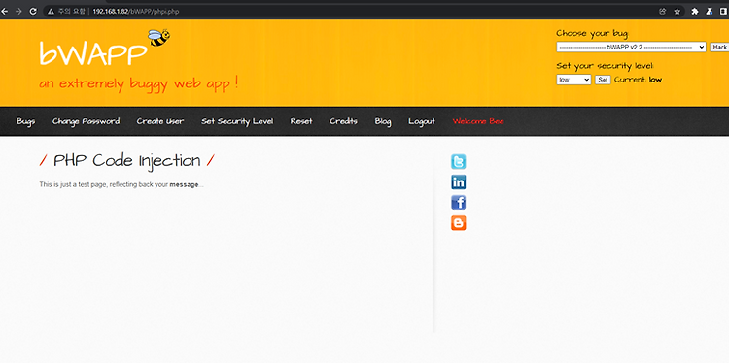
Task: Open the Blogger icon link
Action: (x=458, y=223)
